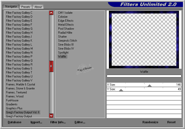Image resolution: width=185 pixels, height=129 pixels.
Task: Select the Gradients category
Action: click(12, 104)
